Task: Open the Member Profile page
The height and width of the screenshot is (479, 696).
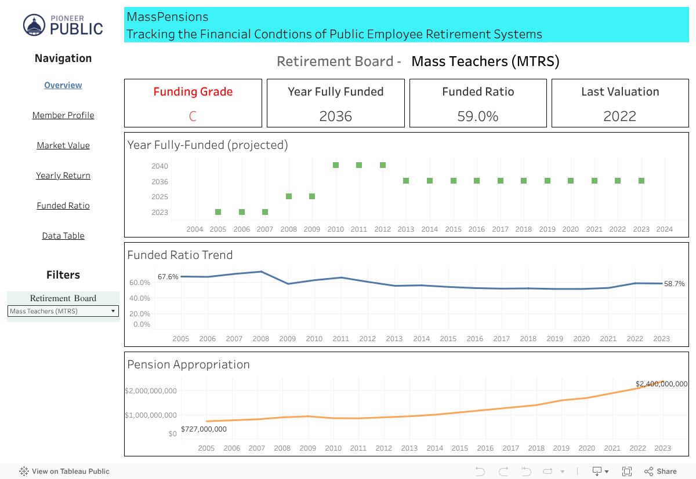Action: coord(63,115)
